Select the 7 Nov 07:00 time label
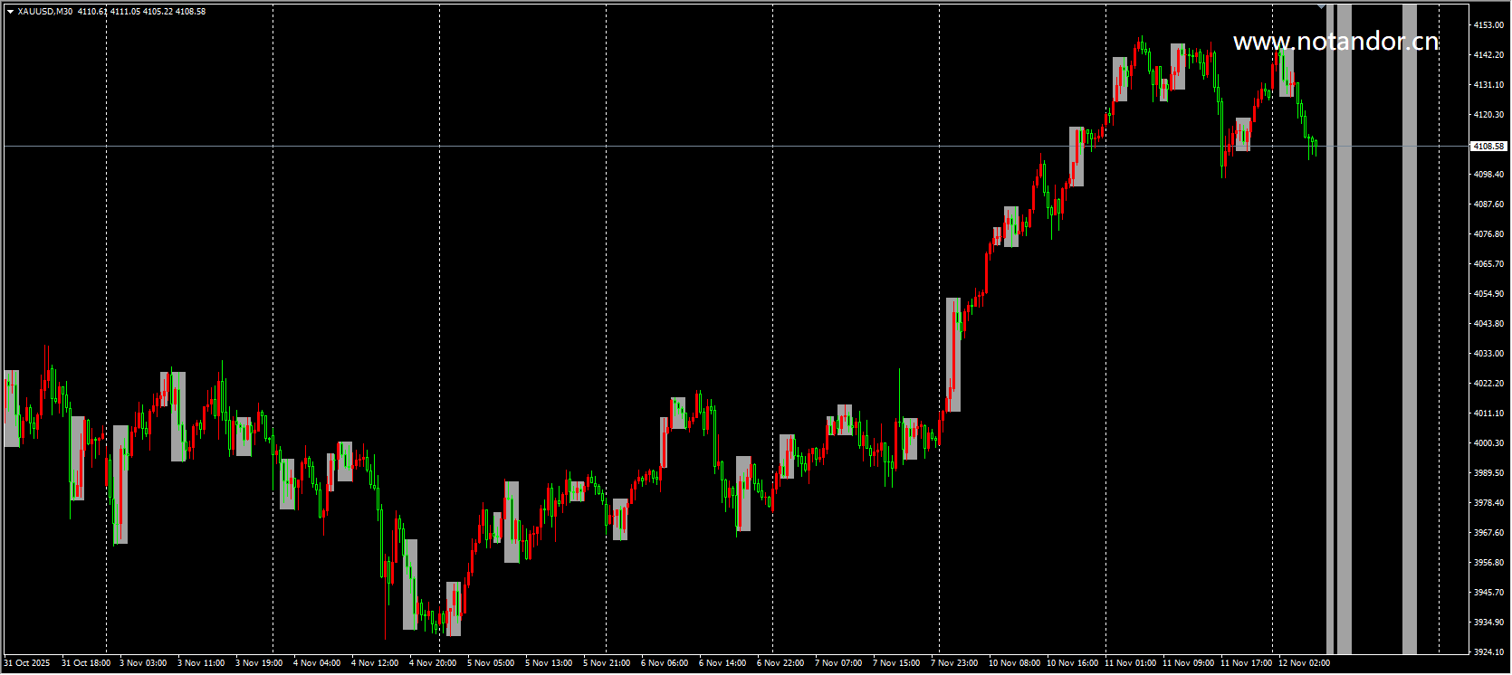 (838, 663)
